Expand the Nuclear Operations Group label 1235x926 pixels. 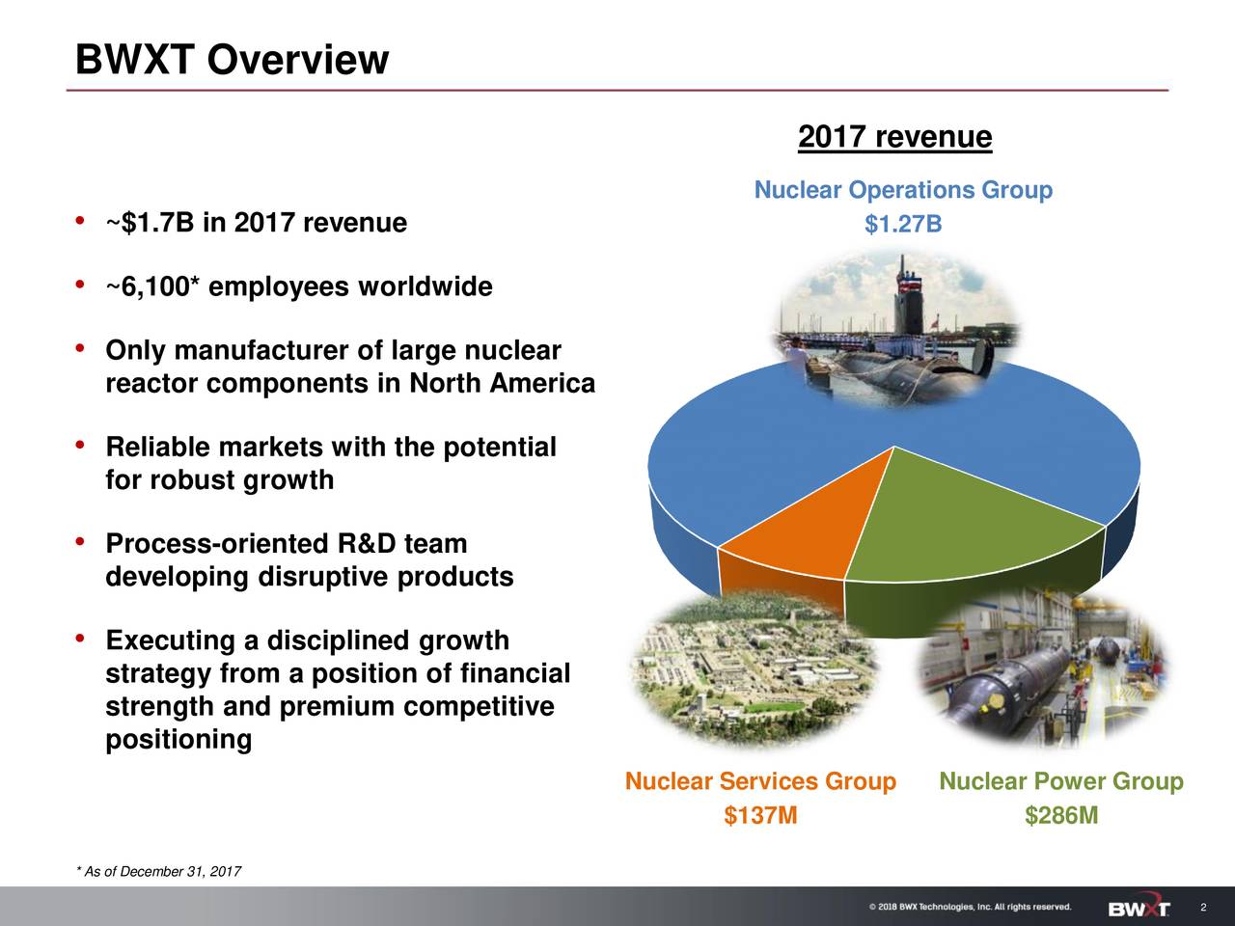901,189
